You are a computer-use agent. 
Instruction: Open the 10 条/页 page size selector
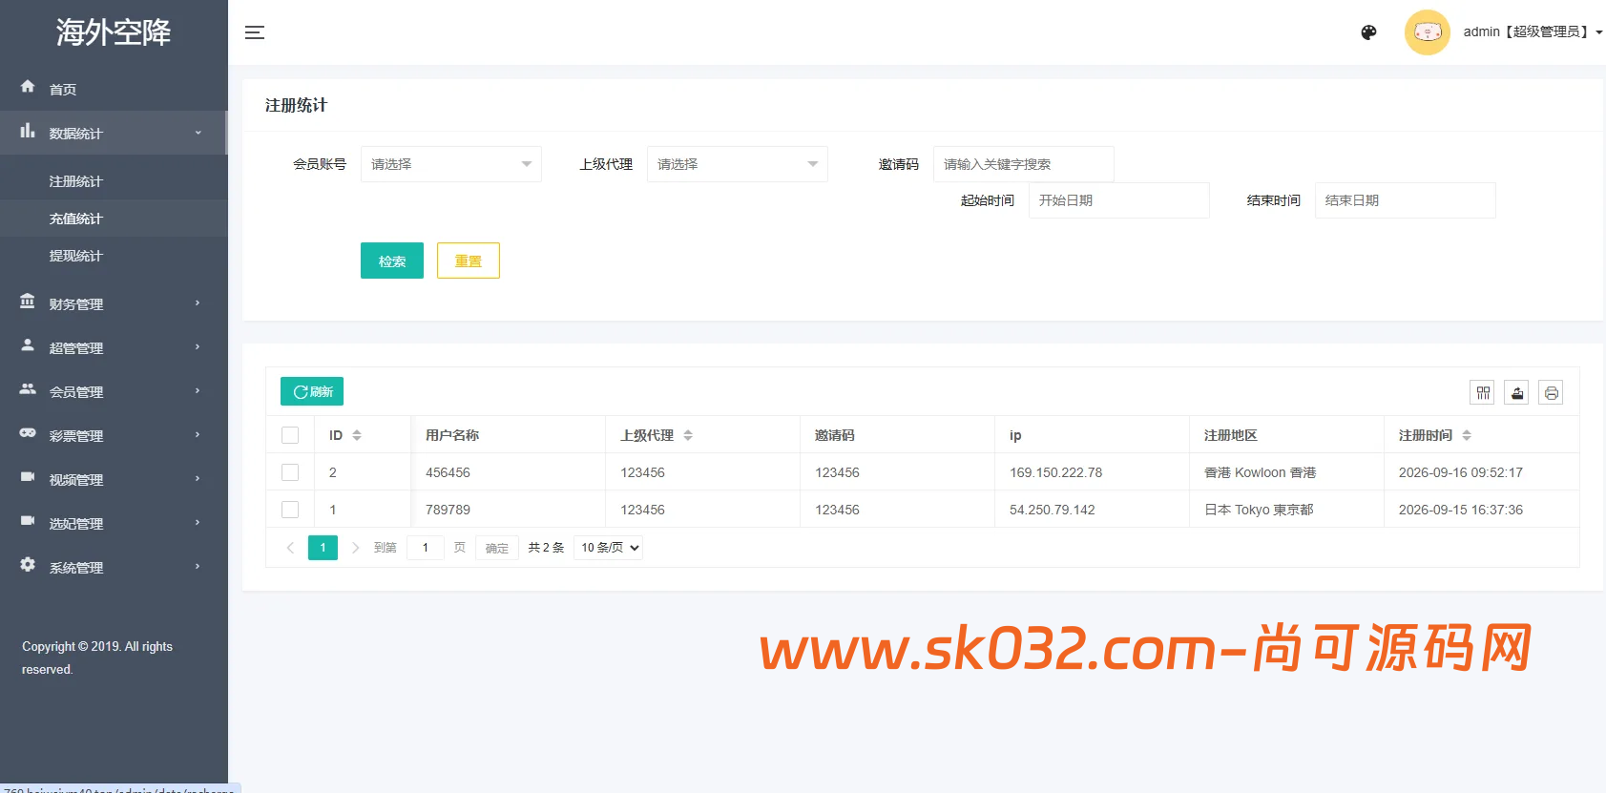[x=609, y=548]
